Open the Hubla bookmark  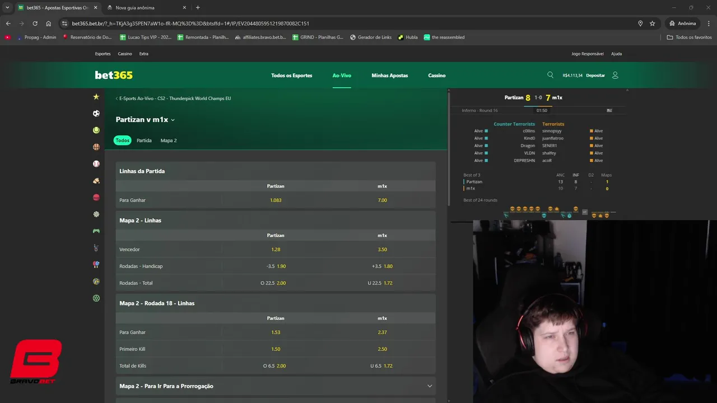(408, 38)
